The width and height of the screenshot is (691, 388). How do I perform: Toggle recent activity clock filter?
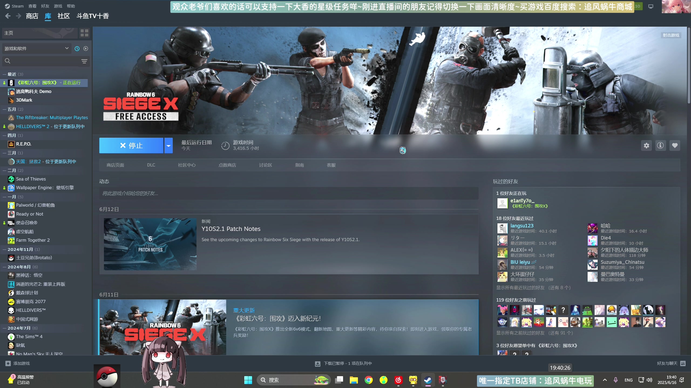coord(77,48)
